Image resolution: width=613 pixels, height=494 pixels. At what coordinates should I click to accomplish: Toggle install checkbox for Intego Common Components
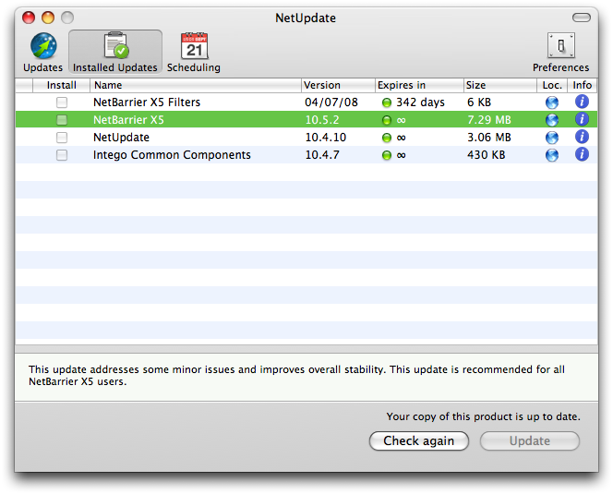tap(62, 155)
